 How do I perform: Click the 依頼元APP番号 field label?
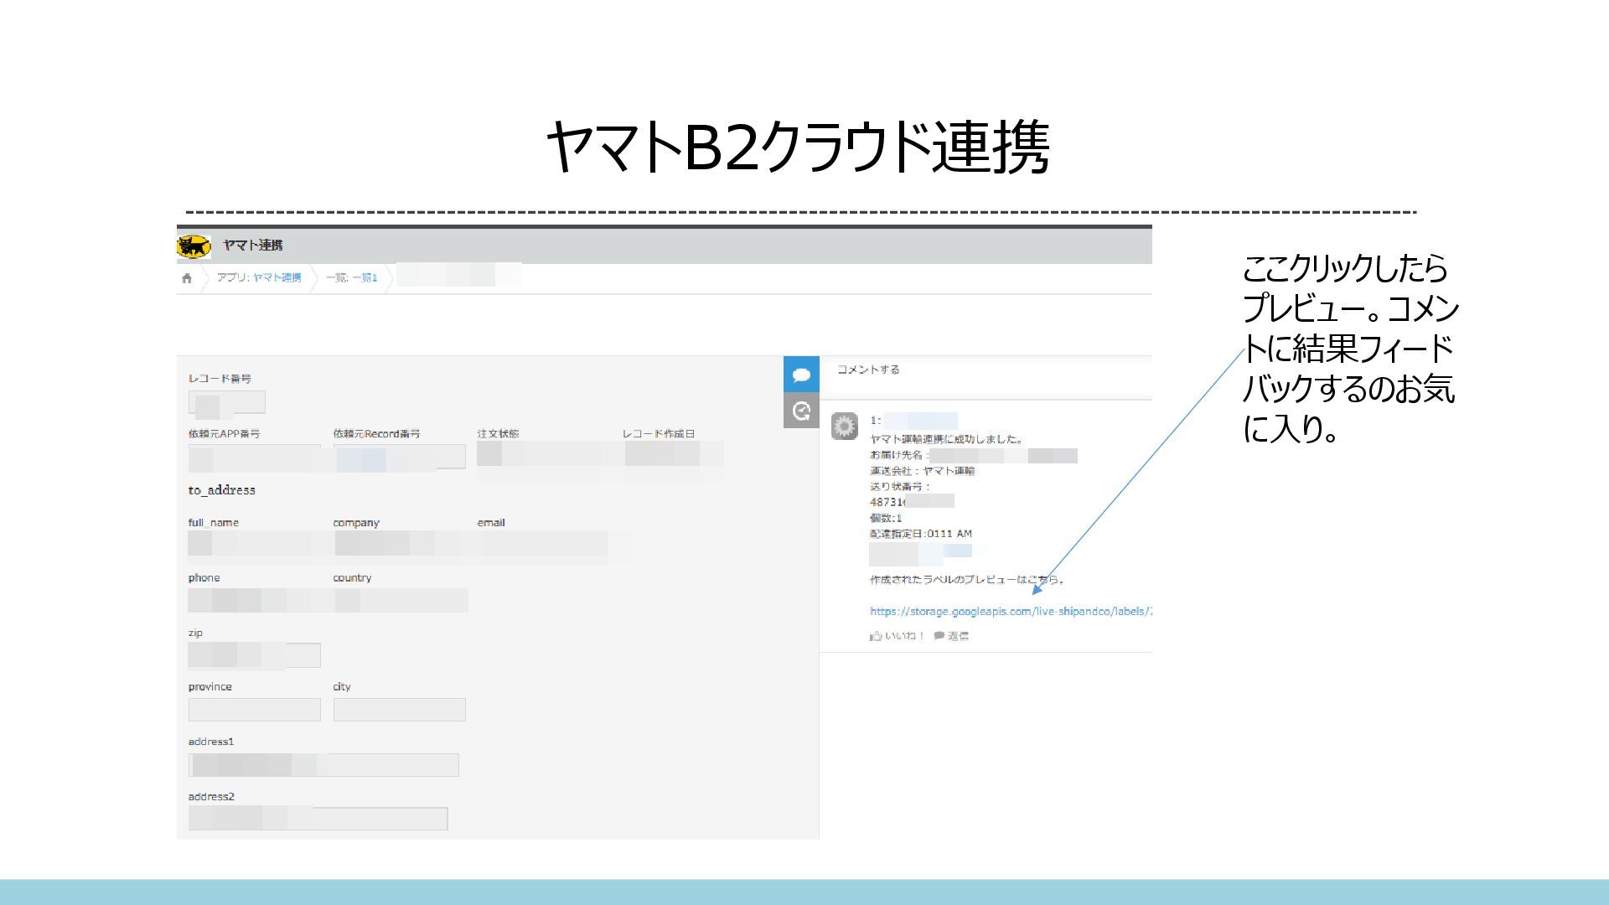(x=224, y=434)
